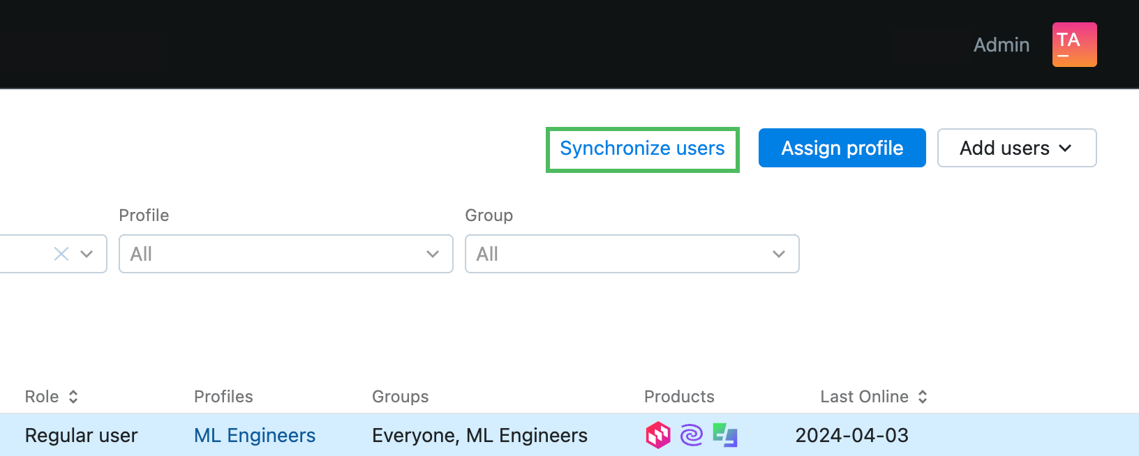Viewport: 1139px width, 456px height.
Task: Open the Add users dropdown
Action: click(1016, 148)
